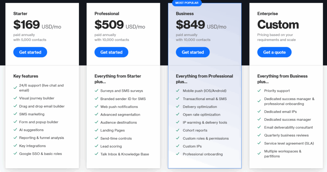This screenshot has width=327, height=172.
Task: Click the Landing Pages feature text
Action: 112,130
